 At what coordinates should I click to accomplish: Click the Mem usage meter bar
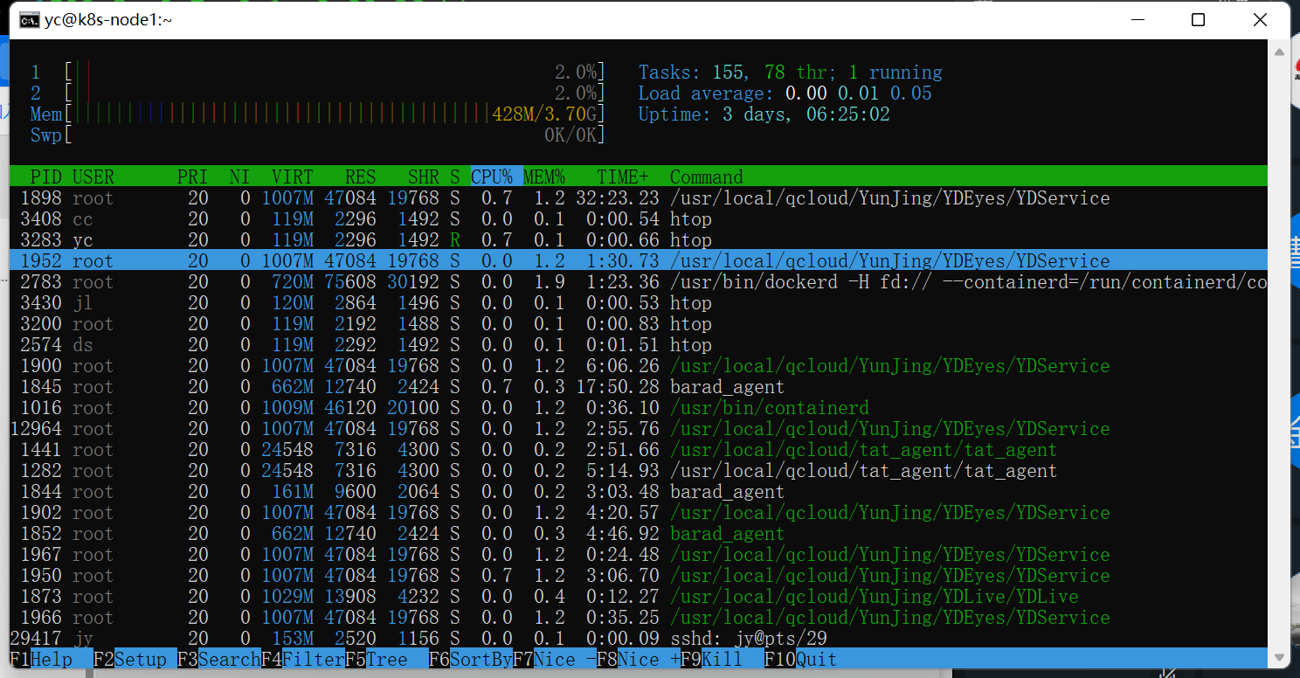click(x=318, y=114)
